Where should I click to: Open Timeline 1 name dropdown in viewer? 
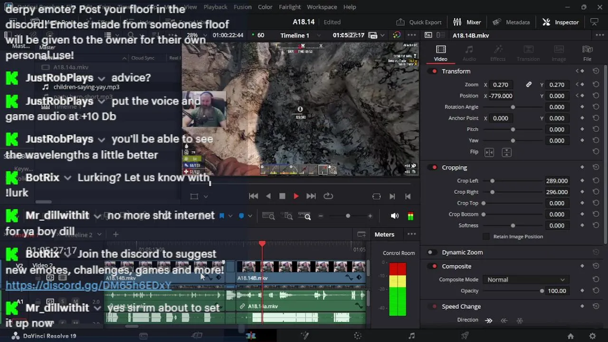pos(318,35)
